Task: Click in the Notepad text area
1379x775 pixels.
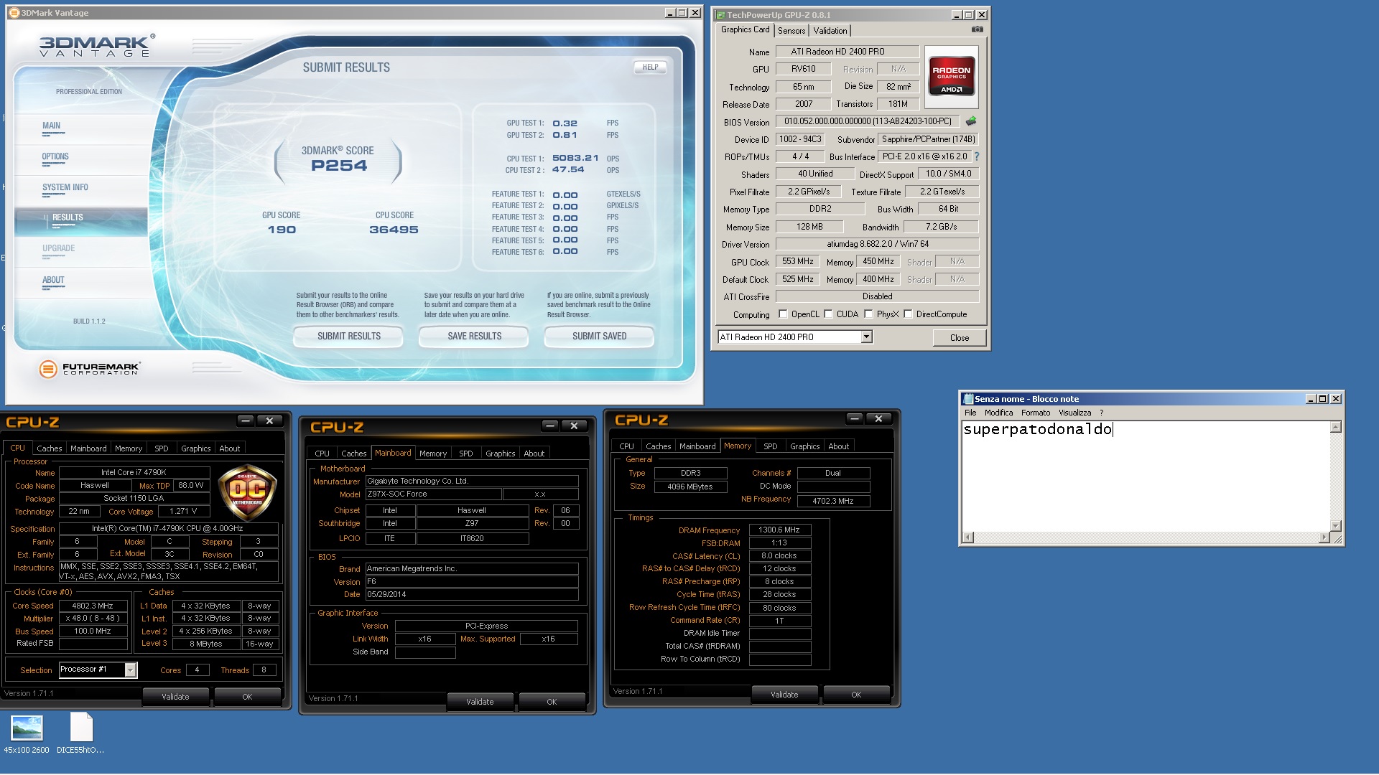Action: [1145, 476]
